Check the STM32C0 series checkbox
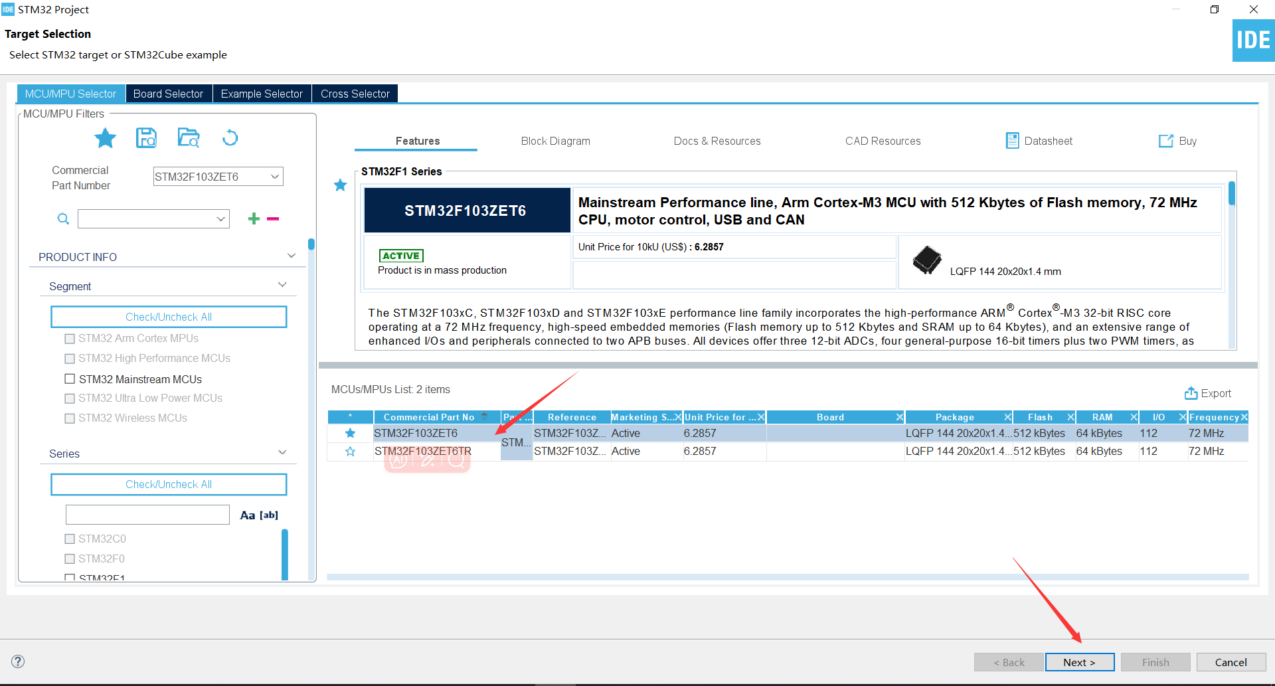Screen dimensions: 1275x686 [x=70, y=539]
